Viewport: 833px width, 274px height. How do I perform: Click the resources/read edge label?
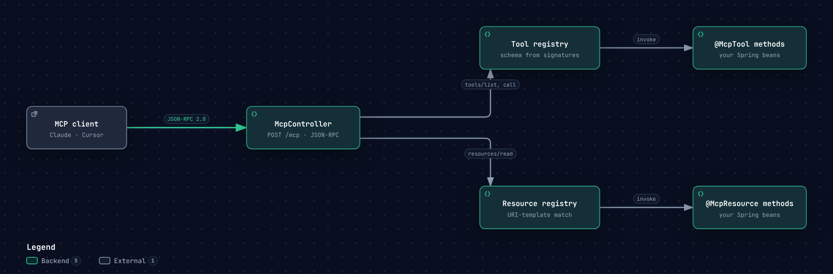(490, 154)
